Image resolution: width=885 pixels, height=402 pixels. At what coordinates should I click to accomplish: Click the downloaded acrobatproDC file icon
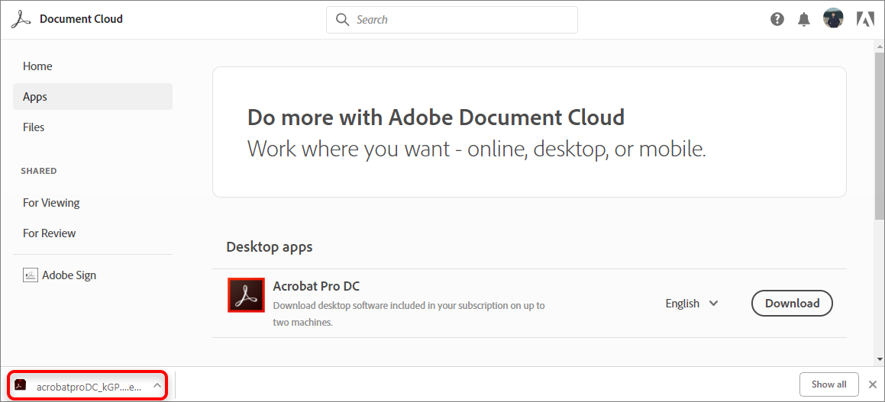pyautogui.click(x=21, y=385)
